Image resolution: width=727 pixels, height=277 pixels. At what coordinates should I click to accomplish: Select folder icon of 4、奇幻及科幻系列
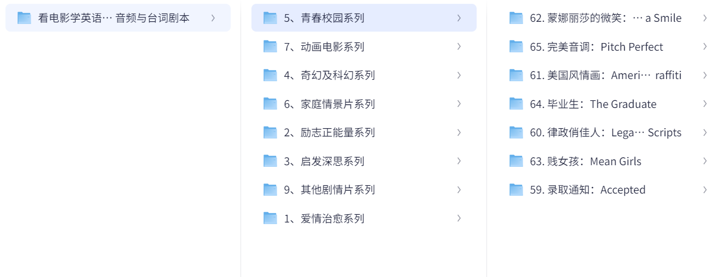[x=270, y=75]
